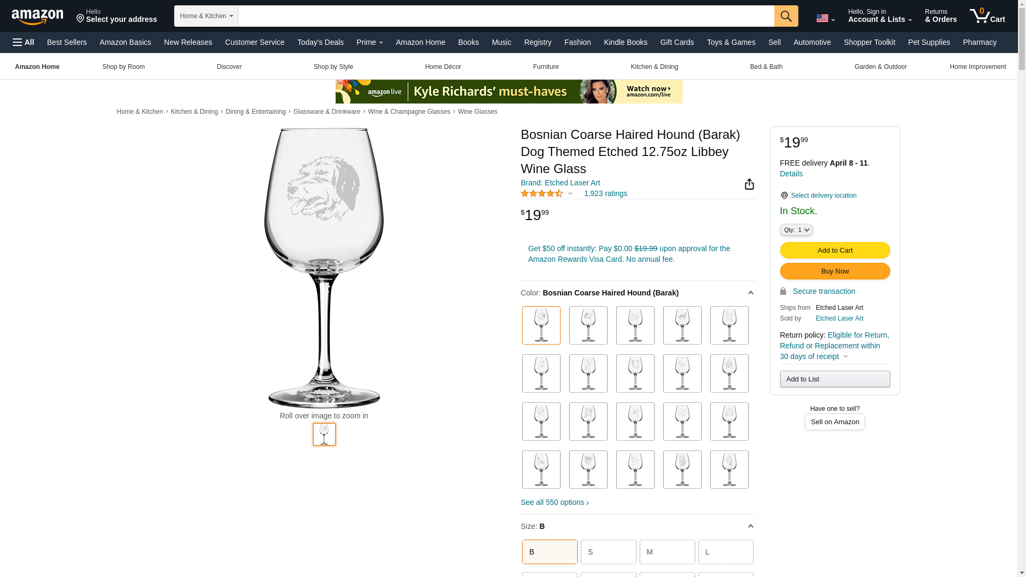Click the share icon near ratings
The height and width of the screenshot is (577, 1026).
749,184
